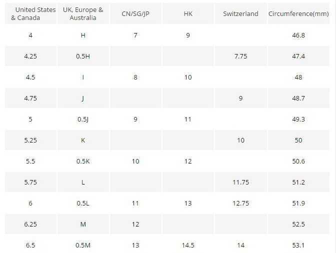This screenshot has width=336, height=253.
Task: Select the 6.25 US size cell
Action: click(x=31, y=224)
